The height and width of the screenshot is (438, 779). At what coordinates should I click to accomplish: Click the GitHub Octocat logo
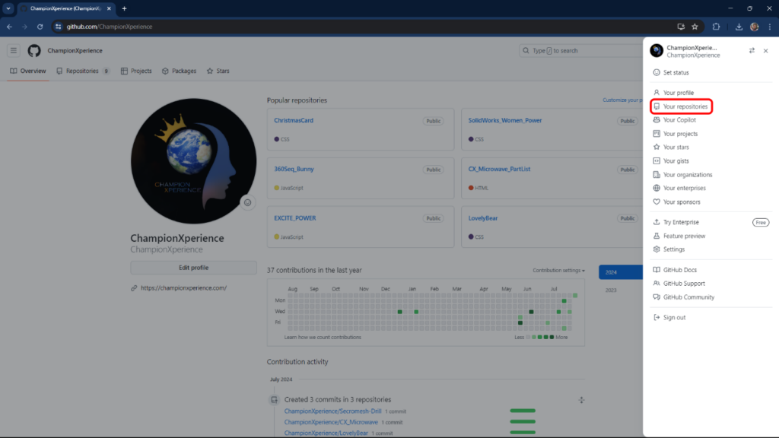click(34, 51)
